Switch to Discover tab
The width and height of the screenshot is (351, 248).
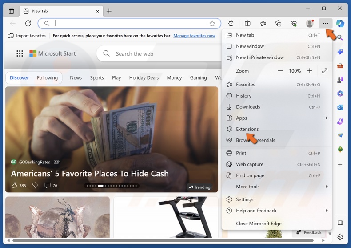pos(19,78)
